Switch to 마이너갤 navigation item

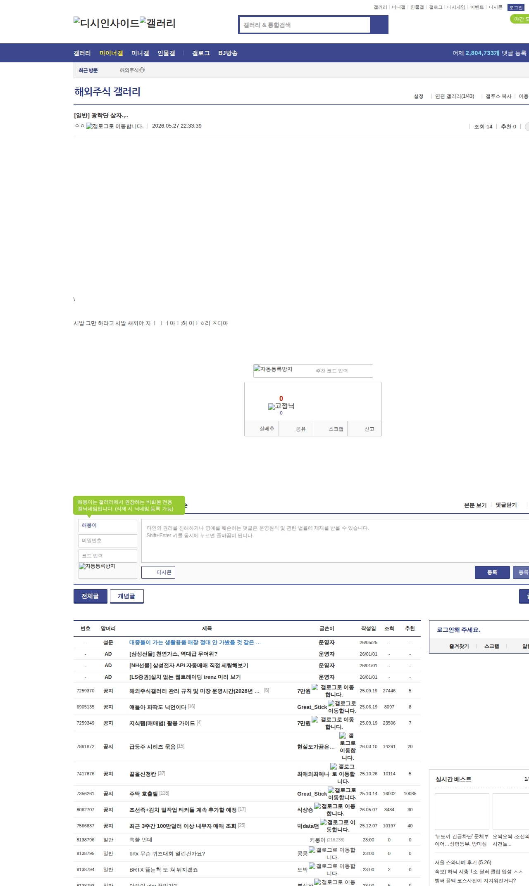[x=111, y=53]
